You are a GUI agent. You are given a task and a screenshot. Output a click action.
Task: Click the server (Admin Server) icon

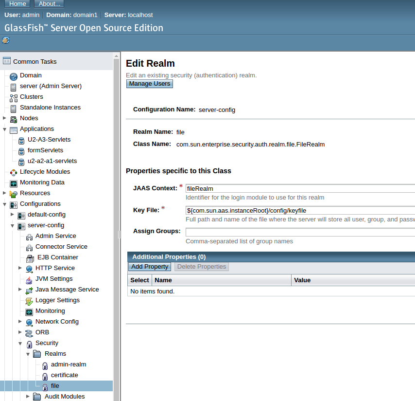13,87
